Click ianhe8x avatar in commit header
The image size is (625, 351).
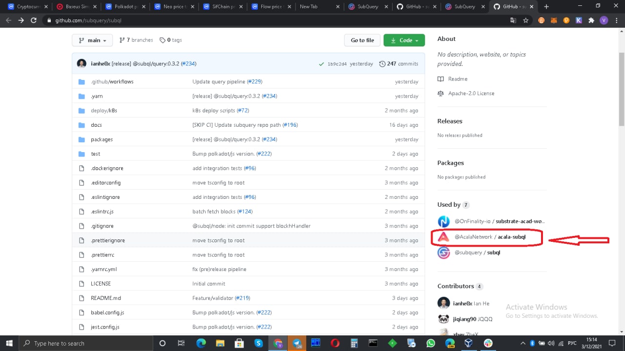82,64
